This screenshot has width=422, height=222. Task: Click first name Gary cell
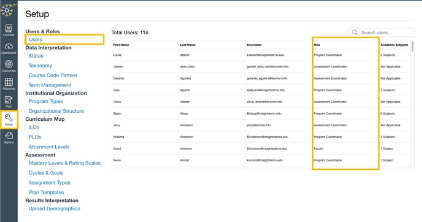(x=117, y=90)
